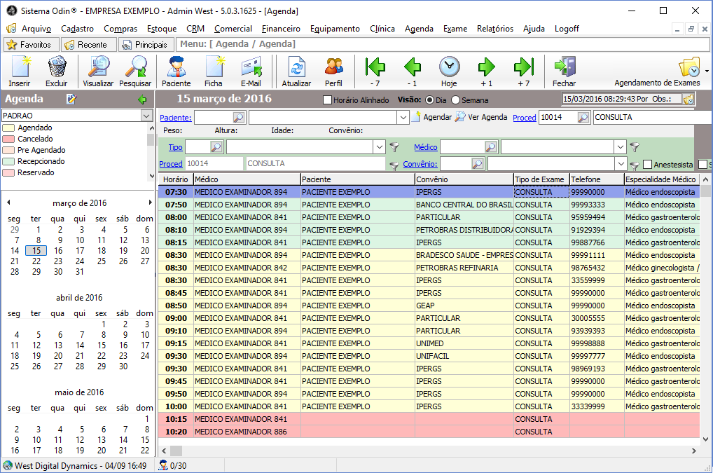Click the Convênio search magnifier icon
Image resolution: width=713 pixels, height=473 pixels.
tap(478, 164)
